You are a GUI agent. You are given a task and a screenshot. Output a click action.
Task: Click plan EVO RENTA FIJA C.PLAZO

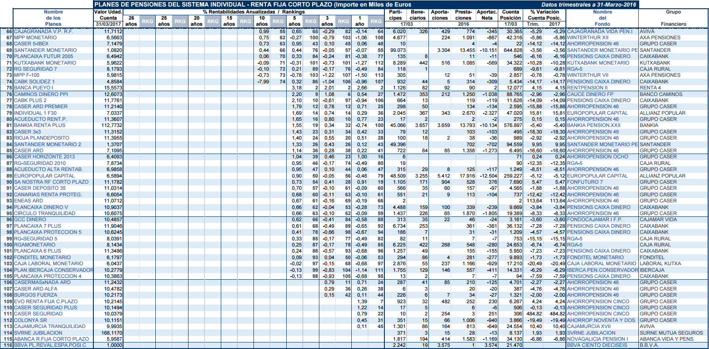tap(46, 301)
